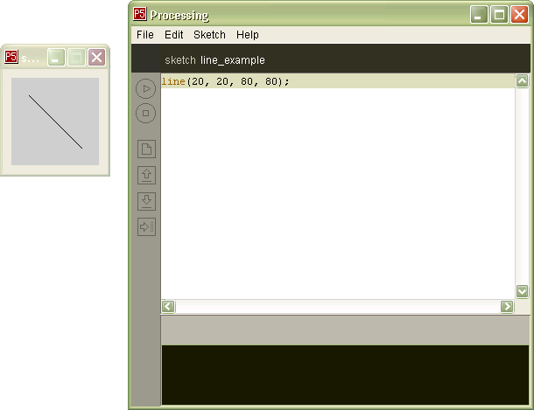The image size is (534, 410).
Task: Select the line_example sketch tab
Action: tap(233, 60)
